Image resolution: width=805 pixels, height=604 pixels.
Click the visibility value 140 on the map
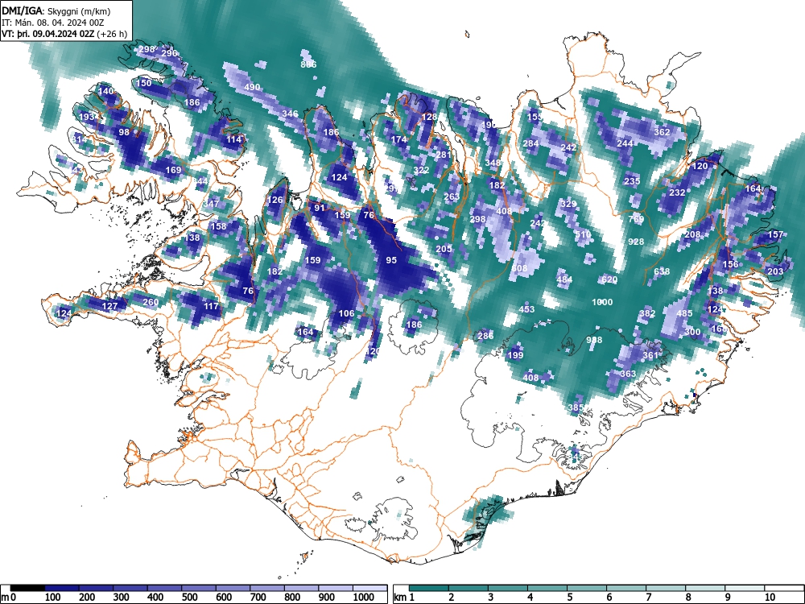(x=105, y=91)
